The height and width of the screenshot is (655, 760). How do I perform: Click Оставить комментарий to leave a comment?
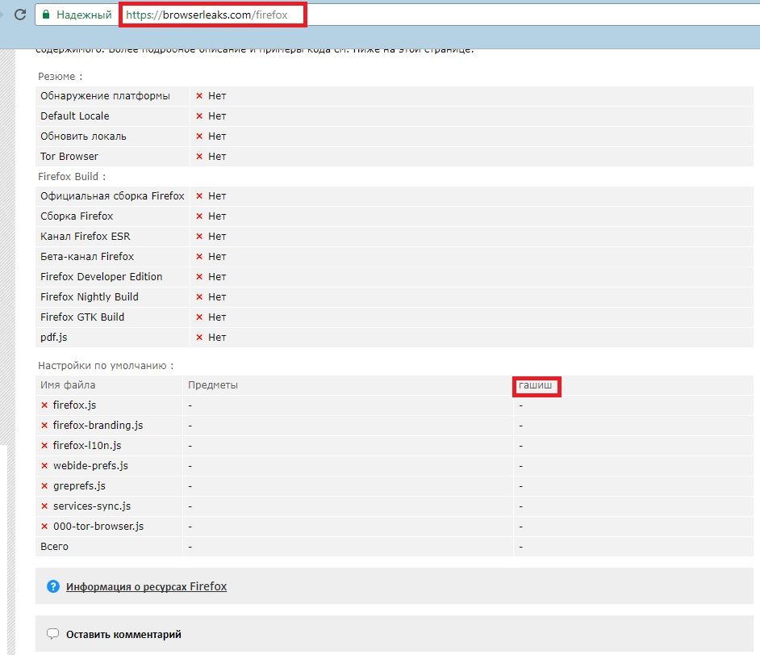click(x=123, y=634)
